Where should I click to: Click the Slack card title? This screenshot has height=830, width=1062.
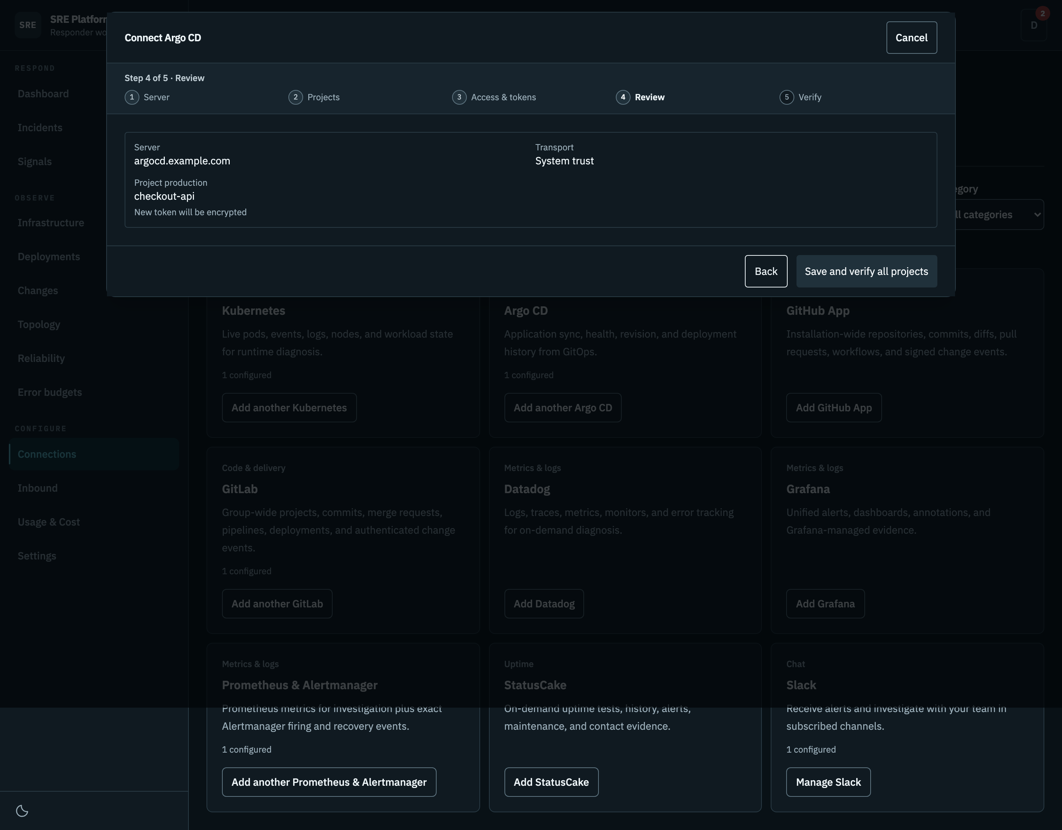tap(801, 685)
